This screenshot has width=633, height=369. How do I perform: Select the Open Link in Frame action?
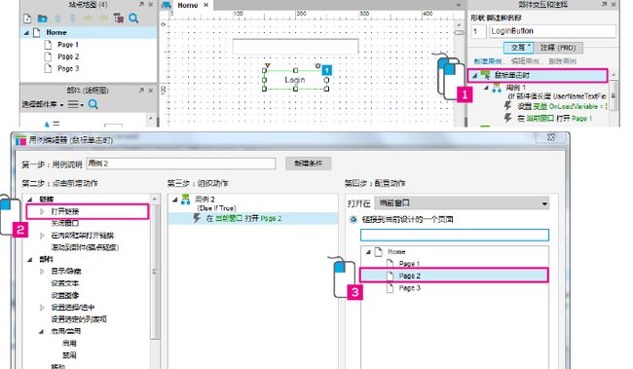point(82,236)
